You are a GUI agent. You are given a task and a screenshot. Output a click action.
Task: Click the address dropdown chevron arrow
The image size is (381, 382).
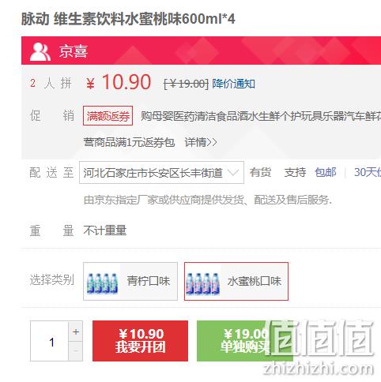point(233,173)
